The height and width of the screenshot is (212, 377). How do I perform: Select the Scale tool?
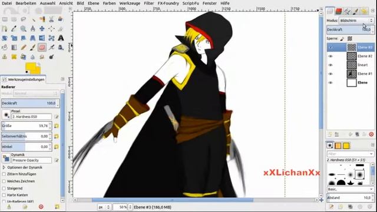coord(14,38)
